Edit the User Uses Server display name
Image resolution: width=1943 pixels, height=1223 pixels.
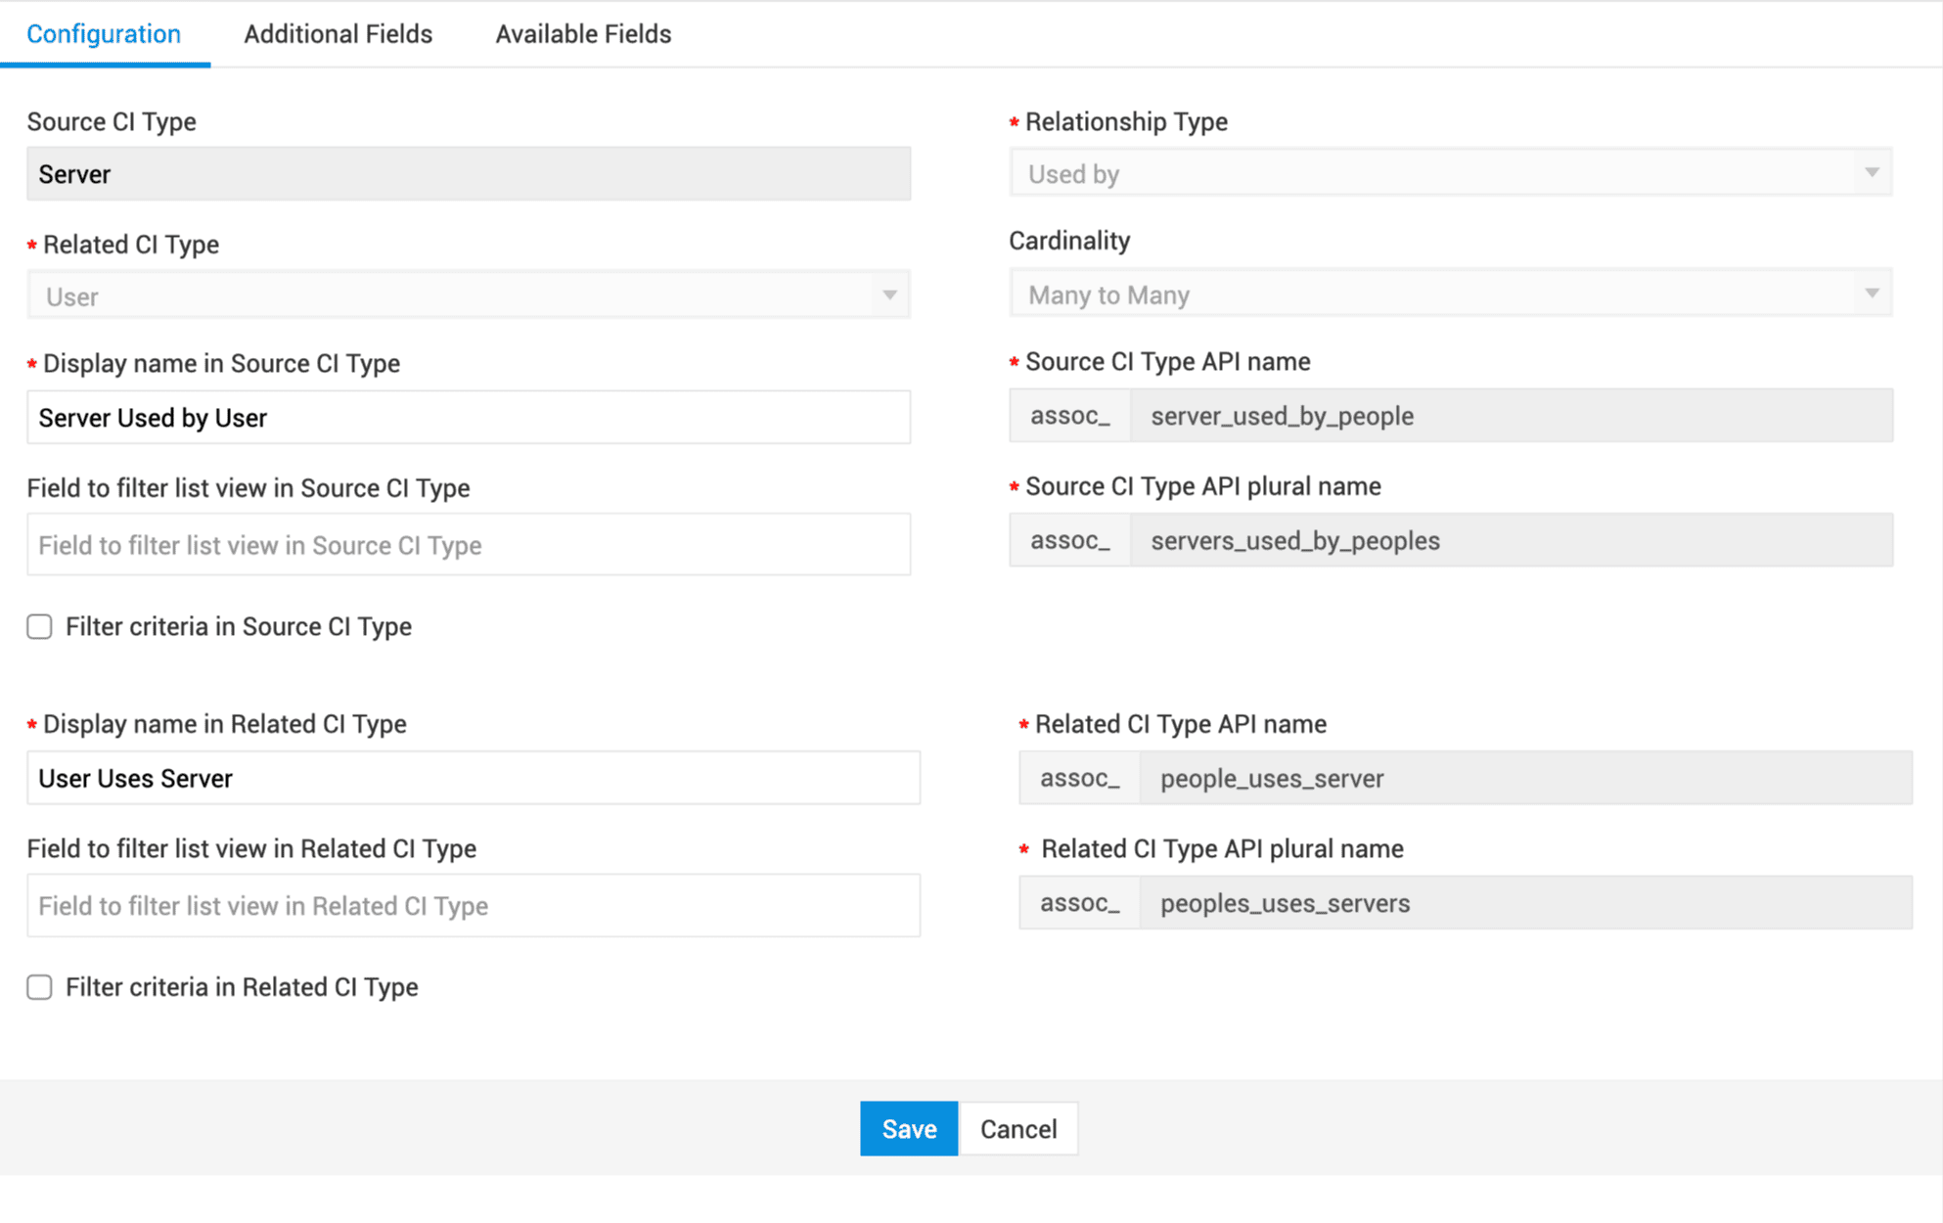tap(473, 779)
